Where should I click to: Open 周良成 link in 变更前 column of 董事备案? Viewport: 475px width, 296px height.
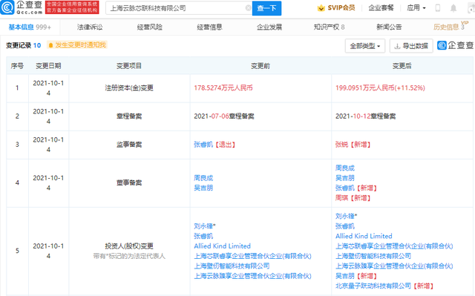pyautogui.click(x=203, y=178)
